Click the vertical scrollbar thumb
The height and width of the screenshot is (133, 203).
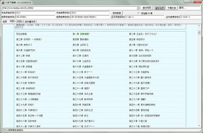(x=199, y=32)
